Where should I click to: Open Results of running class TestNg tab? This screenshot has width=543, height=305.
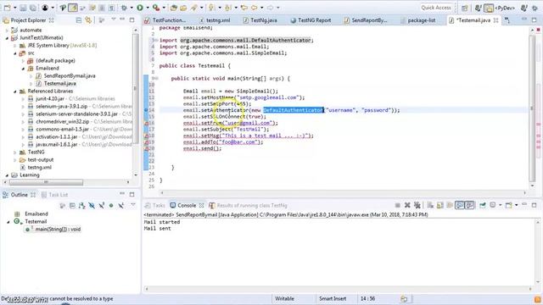[248, 205]
